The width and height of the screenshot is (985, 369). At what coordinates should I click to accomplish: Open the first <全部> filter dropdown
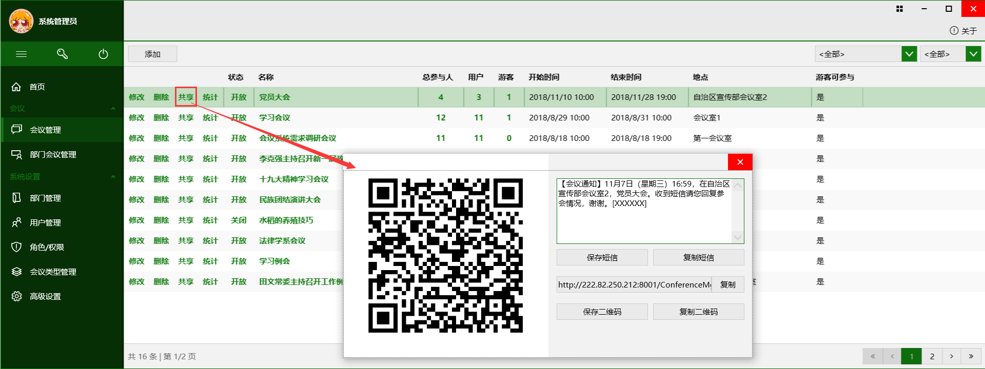pos(909,54)
